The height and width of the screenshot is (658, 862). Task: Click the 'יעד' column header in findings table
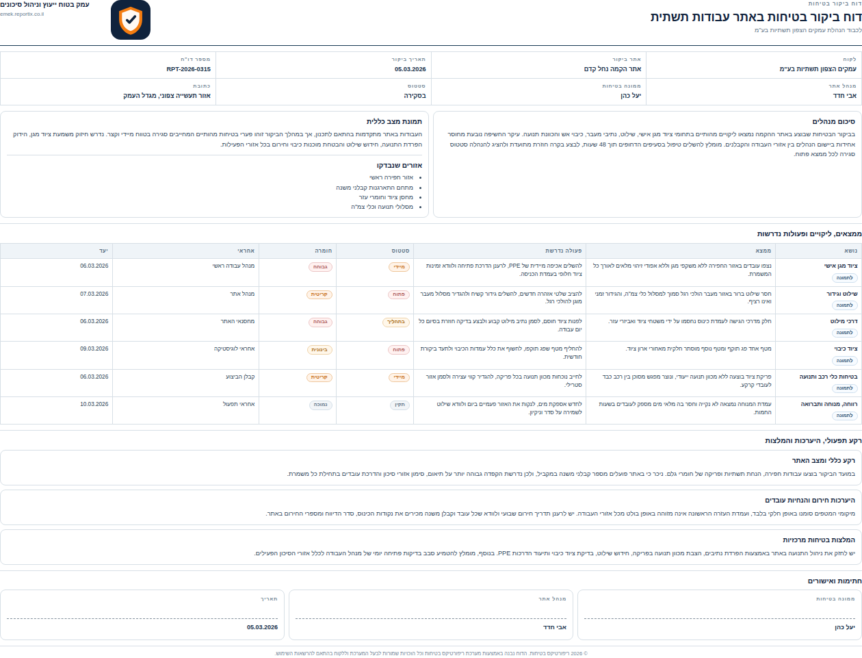click(103, 251)
